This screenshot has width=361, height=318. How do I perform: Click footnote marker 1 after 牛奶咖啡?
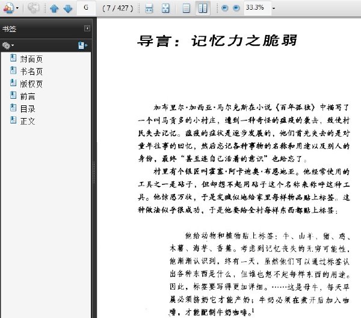(253, 310)
